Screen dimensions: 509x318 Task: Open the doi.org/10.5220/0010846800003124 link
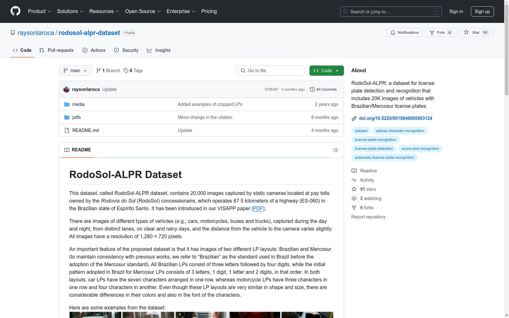pos(395,118)
